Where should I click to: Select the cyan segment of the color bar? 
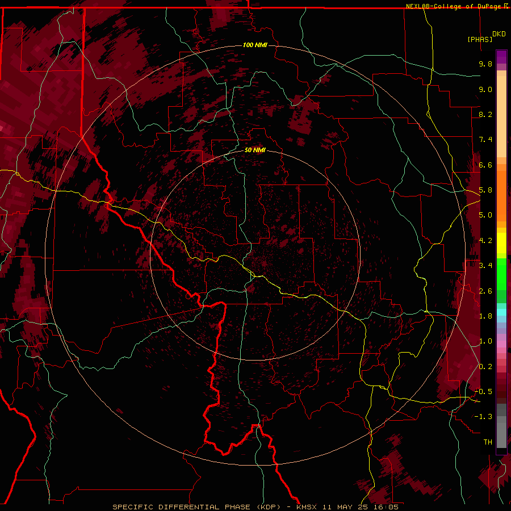(501, 312)
